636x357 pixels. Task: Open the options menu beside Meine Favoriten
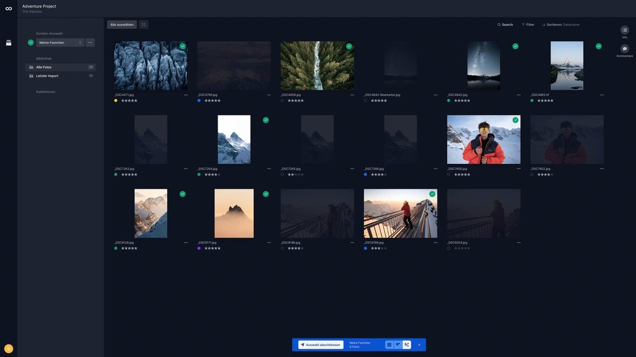[x=90, y=43]
